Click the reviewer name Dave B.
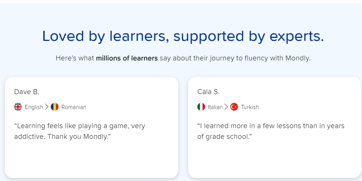This screenshot has height=181, width=362. coord(27,92)
